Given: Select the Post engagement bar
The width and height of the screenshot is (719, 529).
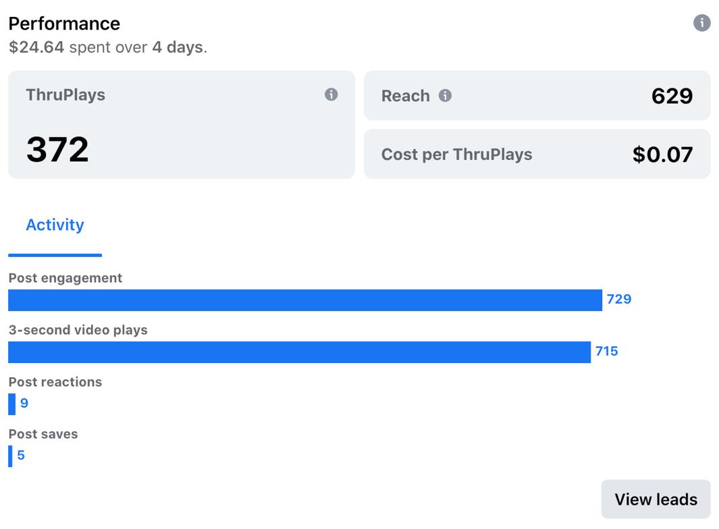Looking at the screenshot, I should coord(304,300).
